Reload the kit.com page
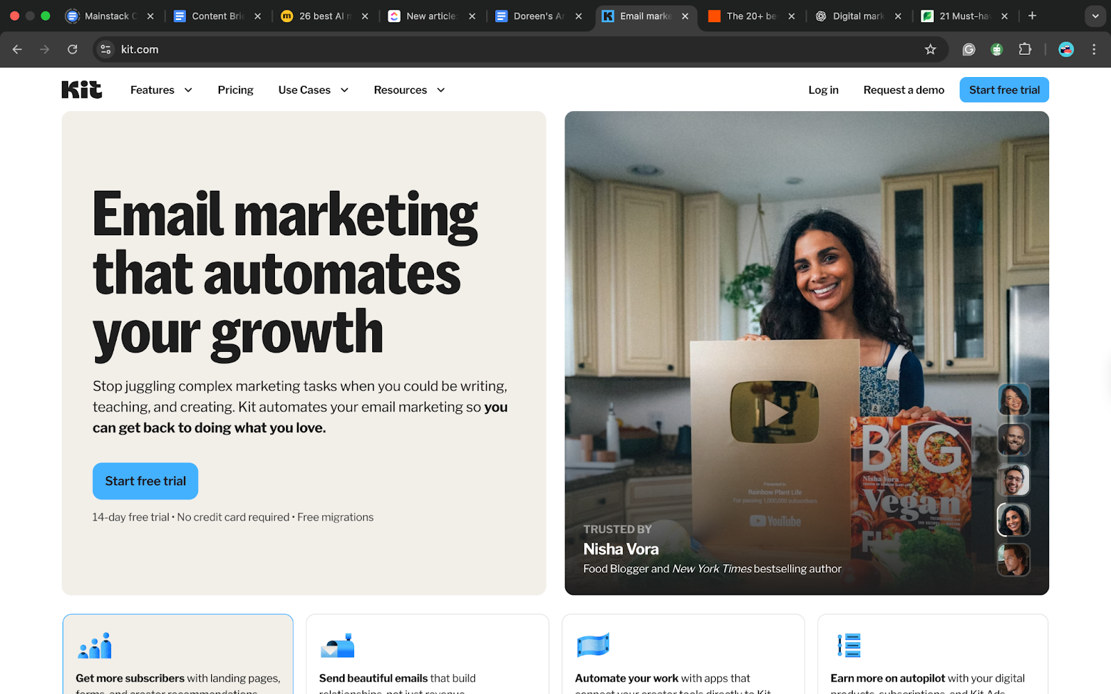Screen dimensions: 1111x694 click(72, 49)
